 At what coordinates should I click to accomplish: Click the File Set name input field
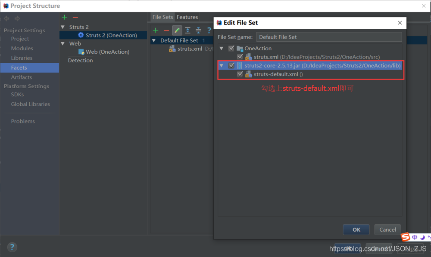click(x=329, y=37)
